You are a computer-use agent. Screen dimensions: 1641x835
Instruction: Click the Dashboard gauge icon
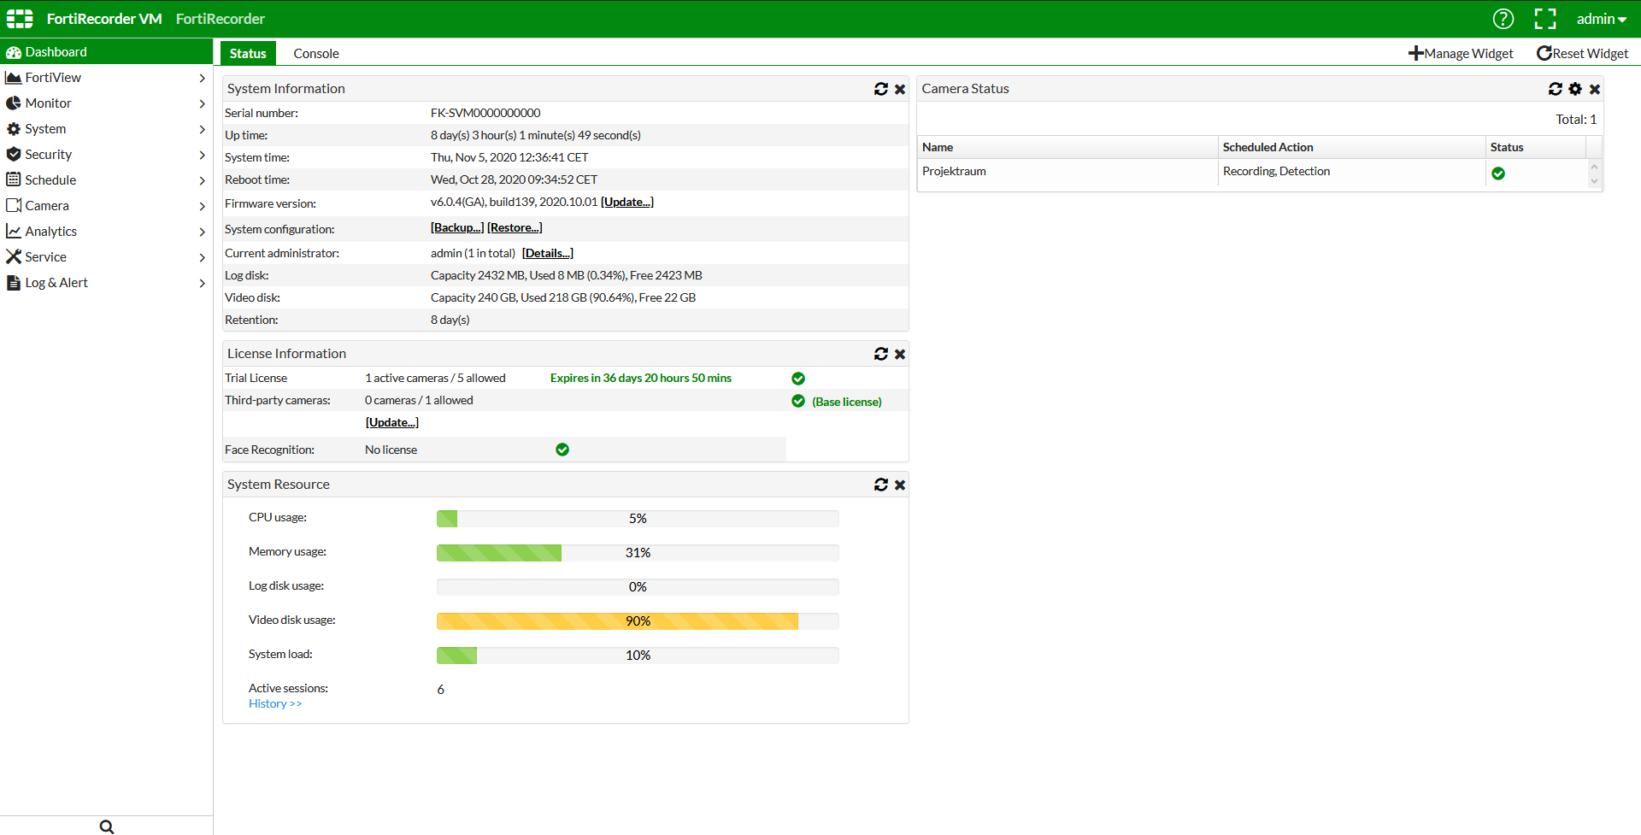tap(14, 52)
